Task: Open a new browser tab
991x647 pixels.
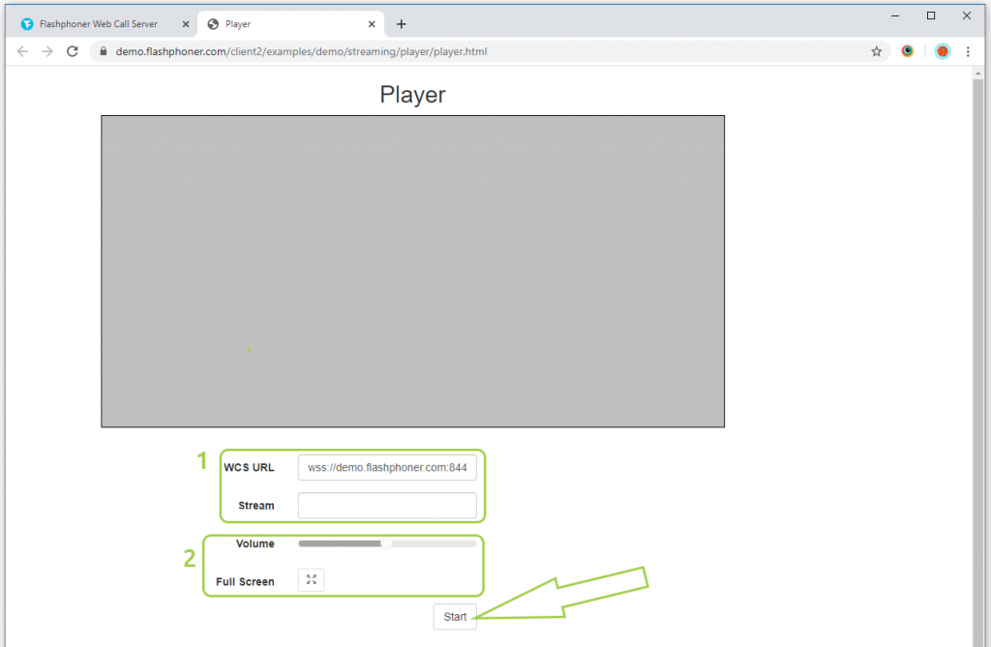Action: 402,24
